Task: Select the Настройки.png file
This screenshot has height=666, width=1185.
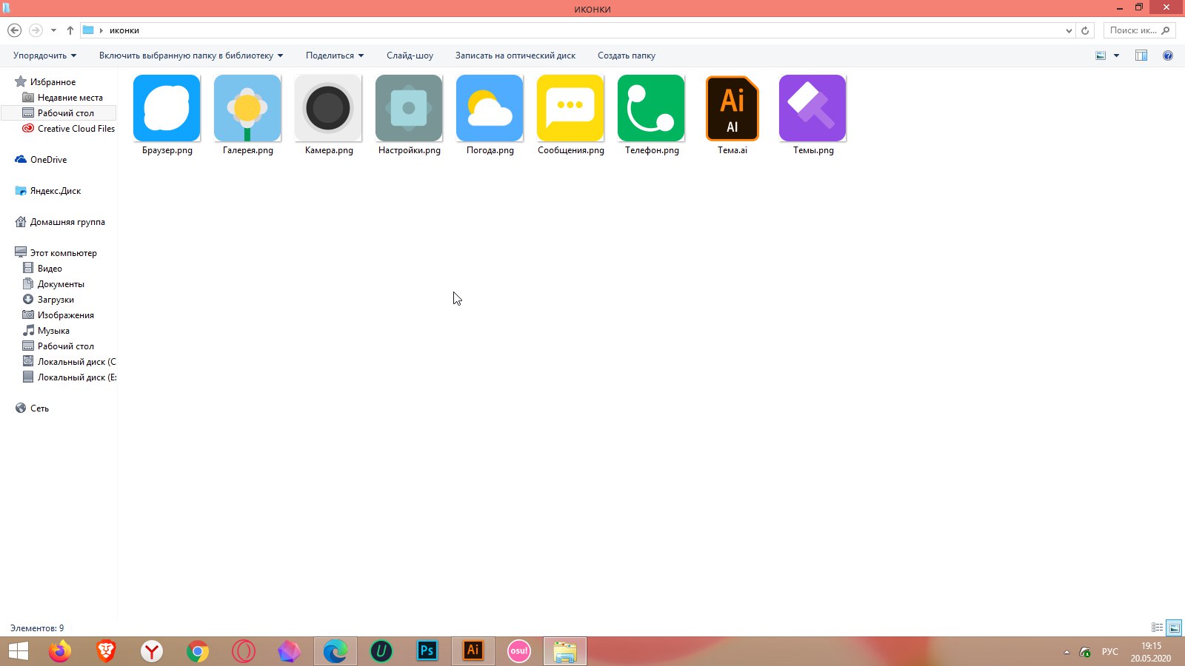Action: click(409, 108)
